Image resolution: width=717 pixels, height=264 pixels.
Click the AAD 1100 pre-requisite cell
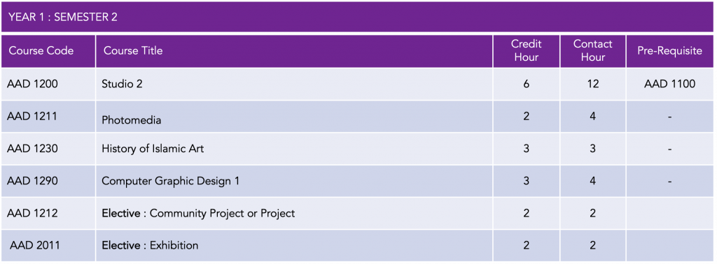point(670,84)
